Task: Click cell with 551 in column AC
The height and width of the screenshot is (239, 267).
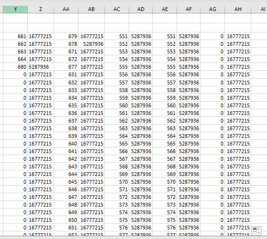Action: 117,36
